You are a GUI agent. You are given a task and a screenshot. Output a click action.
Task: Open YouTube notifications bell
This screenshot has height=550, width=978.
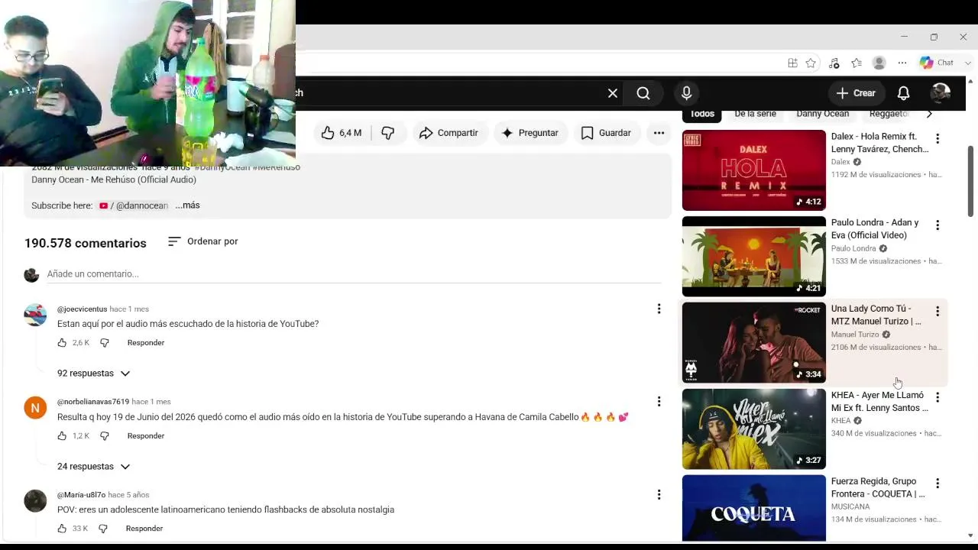(903, 93)
